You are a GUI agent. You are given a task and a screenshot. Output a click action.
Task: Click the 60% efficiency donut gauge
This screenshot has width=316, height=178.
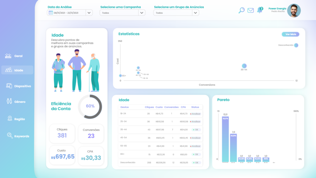(90, 107)
